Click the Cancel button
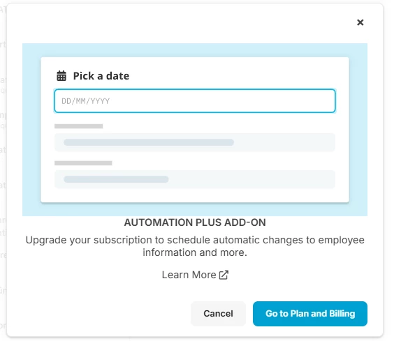The image size is (401, 341). click(x=218, y=313)
